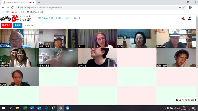The height and width of the screenshot is (111, 198).
Task: Open Windows taskbar search
Action: [x=11, y=108]
